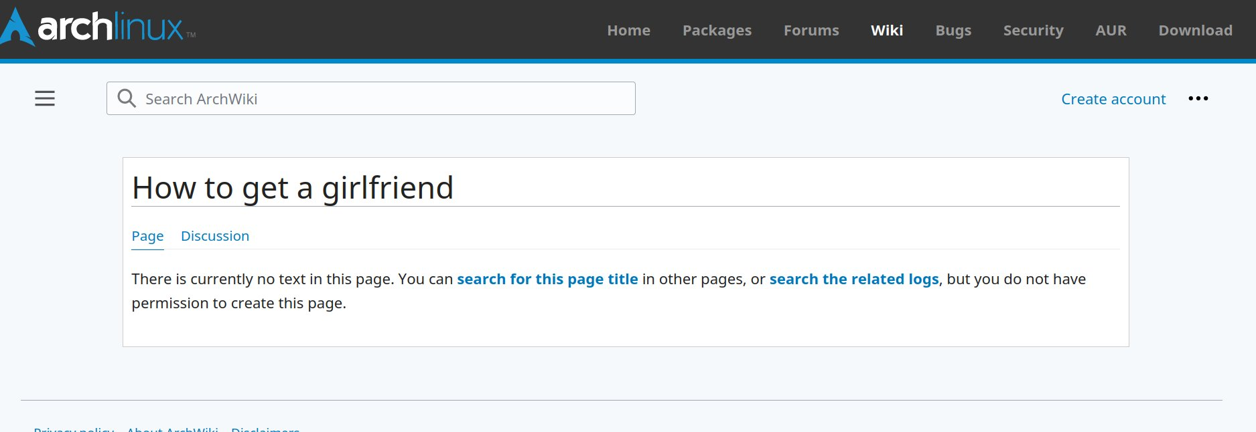Go to the Download page
The image size is (1256, 432).
tap(1195, 30)
